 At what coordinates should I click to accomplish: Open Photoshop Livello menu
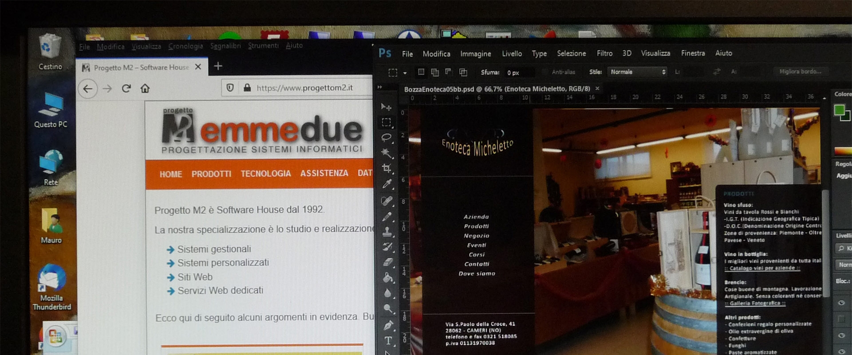[x=512, y=53]
